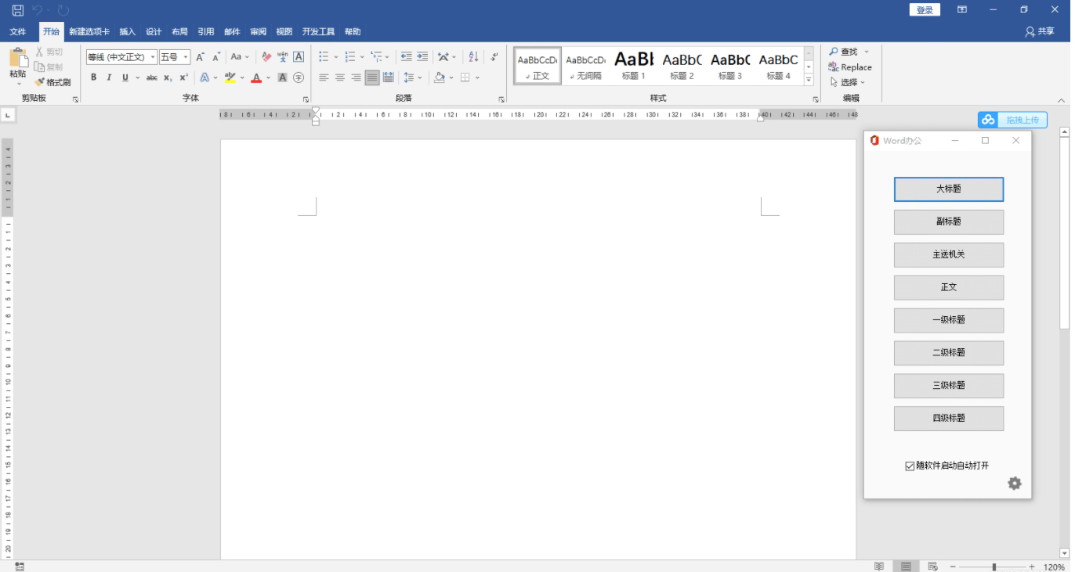Viewport: 1075px width, 572px height.
Task: Open borders dropdown arrow
Action: click(x=477, y=77)
